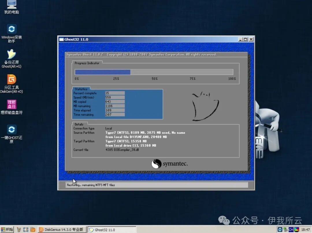Click the colorful display tray icon
The image size is (312, 233).
pyautogui.click(x=296, y=230)
